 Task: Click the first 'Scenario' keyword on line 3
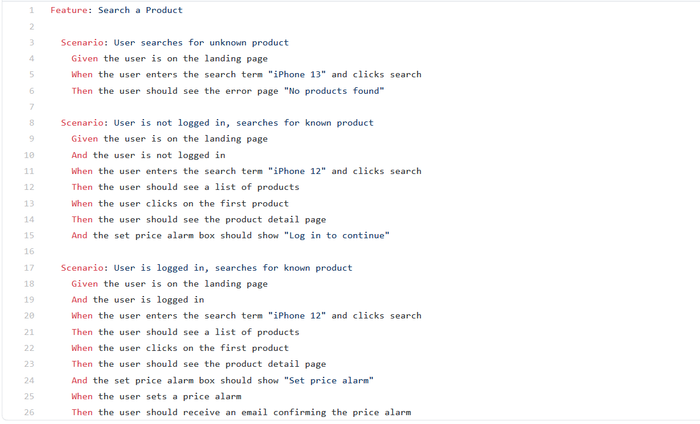(x=82, y=42)
